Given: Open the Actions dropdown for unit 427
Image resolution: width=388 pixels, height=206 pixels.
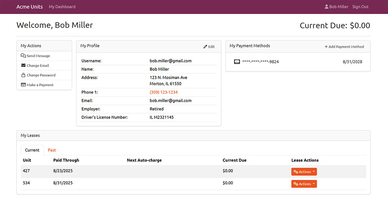Looking at the screenshot, I should (x=304, y=172).
